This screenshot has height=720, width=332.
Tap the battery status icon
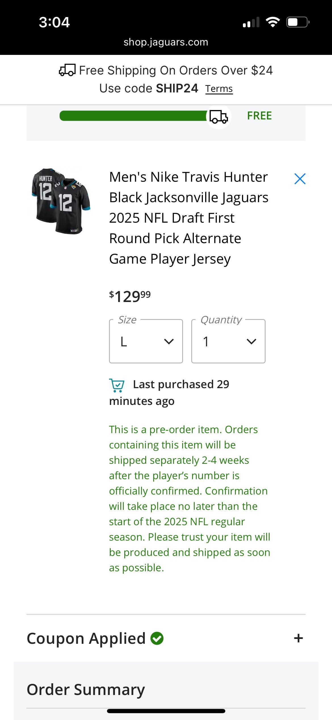[297, 22]
